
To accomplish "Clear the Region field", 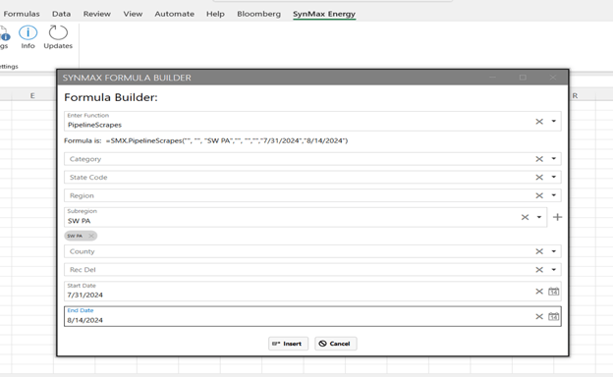I will (x=539, y=195).
